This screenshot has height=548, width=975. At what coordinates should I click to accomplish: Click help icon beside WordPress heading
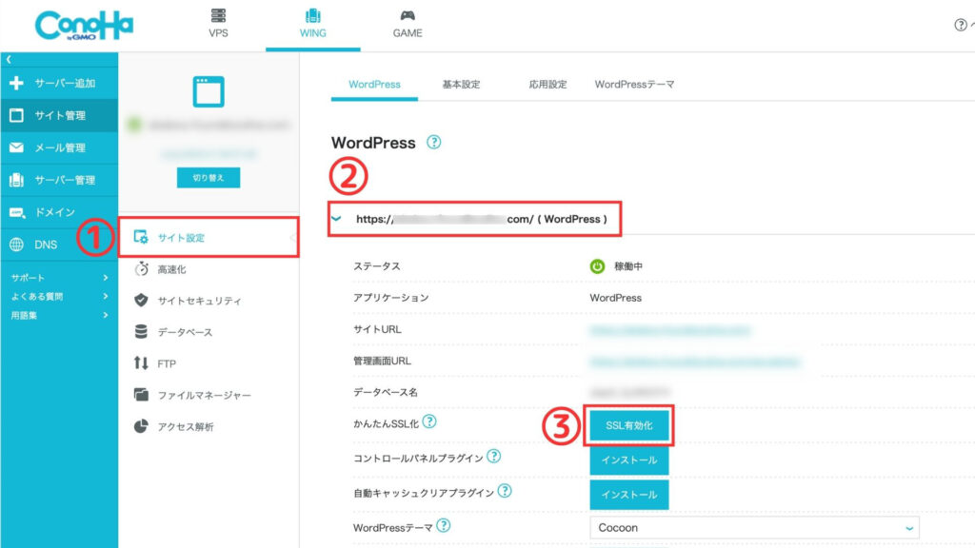pyautogui.click(x=433, y=143)
